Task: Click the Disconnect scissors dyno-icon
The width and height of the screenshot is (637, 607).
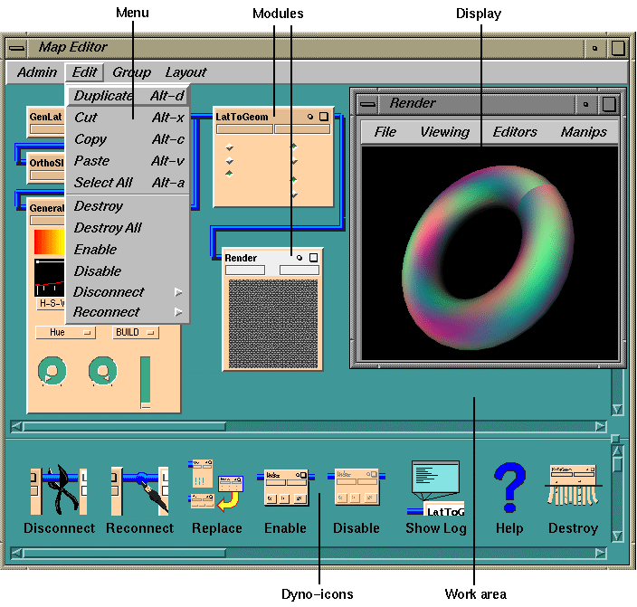Action: [x=59, y=490]
